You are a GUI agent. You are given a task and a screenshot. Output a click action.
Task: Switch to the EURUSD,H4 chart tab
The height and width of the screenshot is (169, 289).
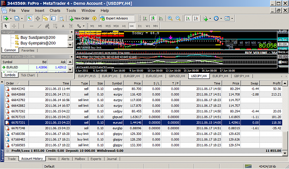point(154,76)
